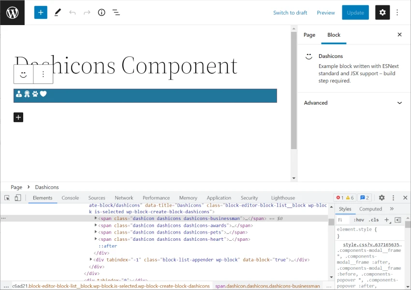The height and width of the screenshot is (290, 411).
Task: Open the Console DevTools tab
Action: click(70, 198)
